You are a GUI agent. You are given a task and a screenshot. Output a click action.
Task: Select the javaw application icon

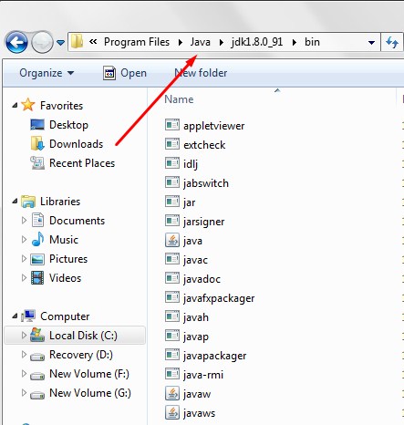(172, 393)
